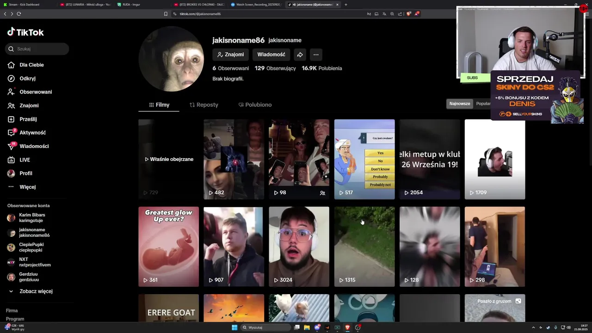592x333 pixels.
Task: Close the jakisnoname TikTok tab
Action: (x=337, y=5)
